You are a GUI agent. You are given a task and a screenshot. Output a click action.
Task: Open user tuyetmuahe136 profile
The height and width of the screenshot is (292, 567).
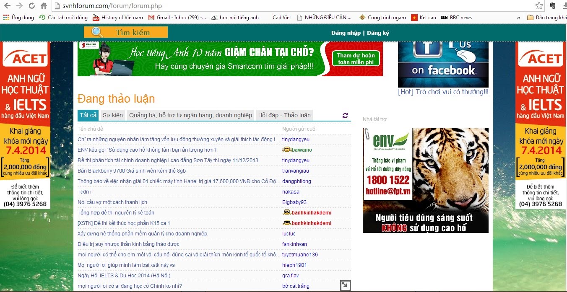pyautogui.click(x=300, y=255)
